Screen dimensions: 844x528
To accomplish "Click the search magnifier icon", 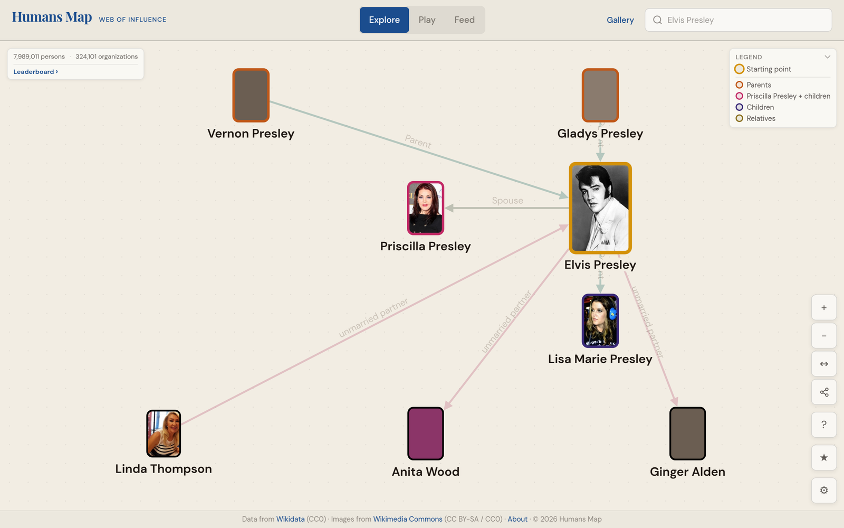I will tap(657, 20).
